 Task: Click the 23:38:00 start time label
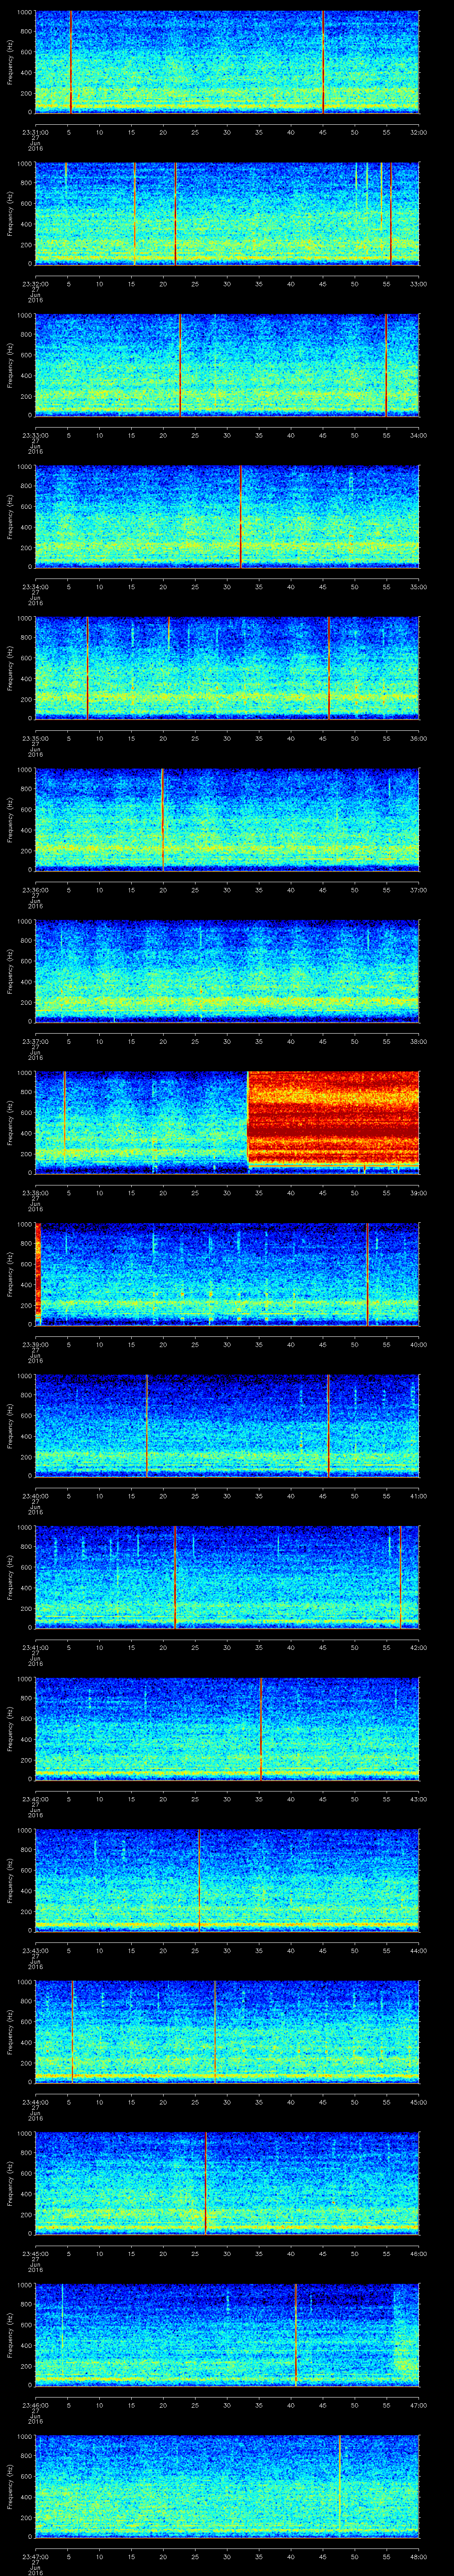click(x=35, y=1192)
